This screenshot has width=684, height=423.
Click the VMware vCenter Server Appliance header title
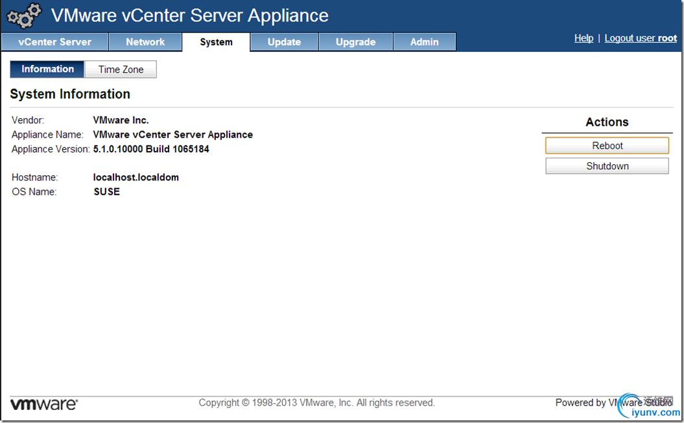click(x=190, y=16)
